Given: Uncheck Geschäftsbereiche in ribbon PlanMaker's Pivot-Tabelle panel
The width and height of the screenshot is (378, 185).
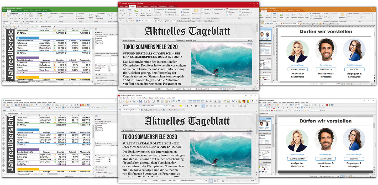Looking at the screenshot, I should point(96,37).
